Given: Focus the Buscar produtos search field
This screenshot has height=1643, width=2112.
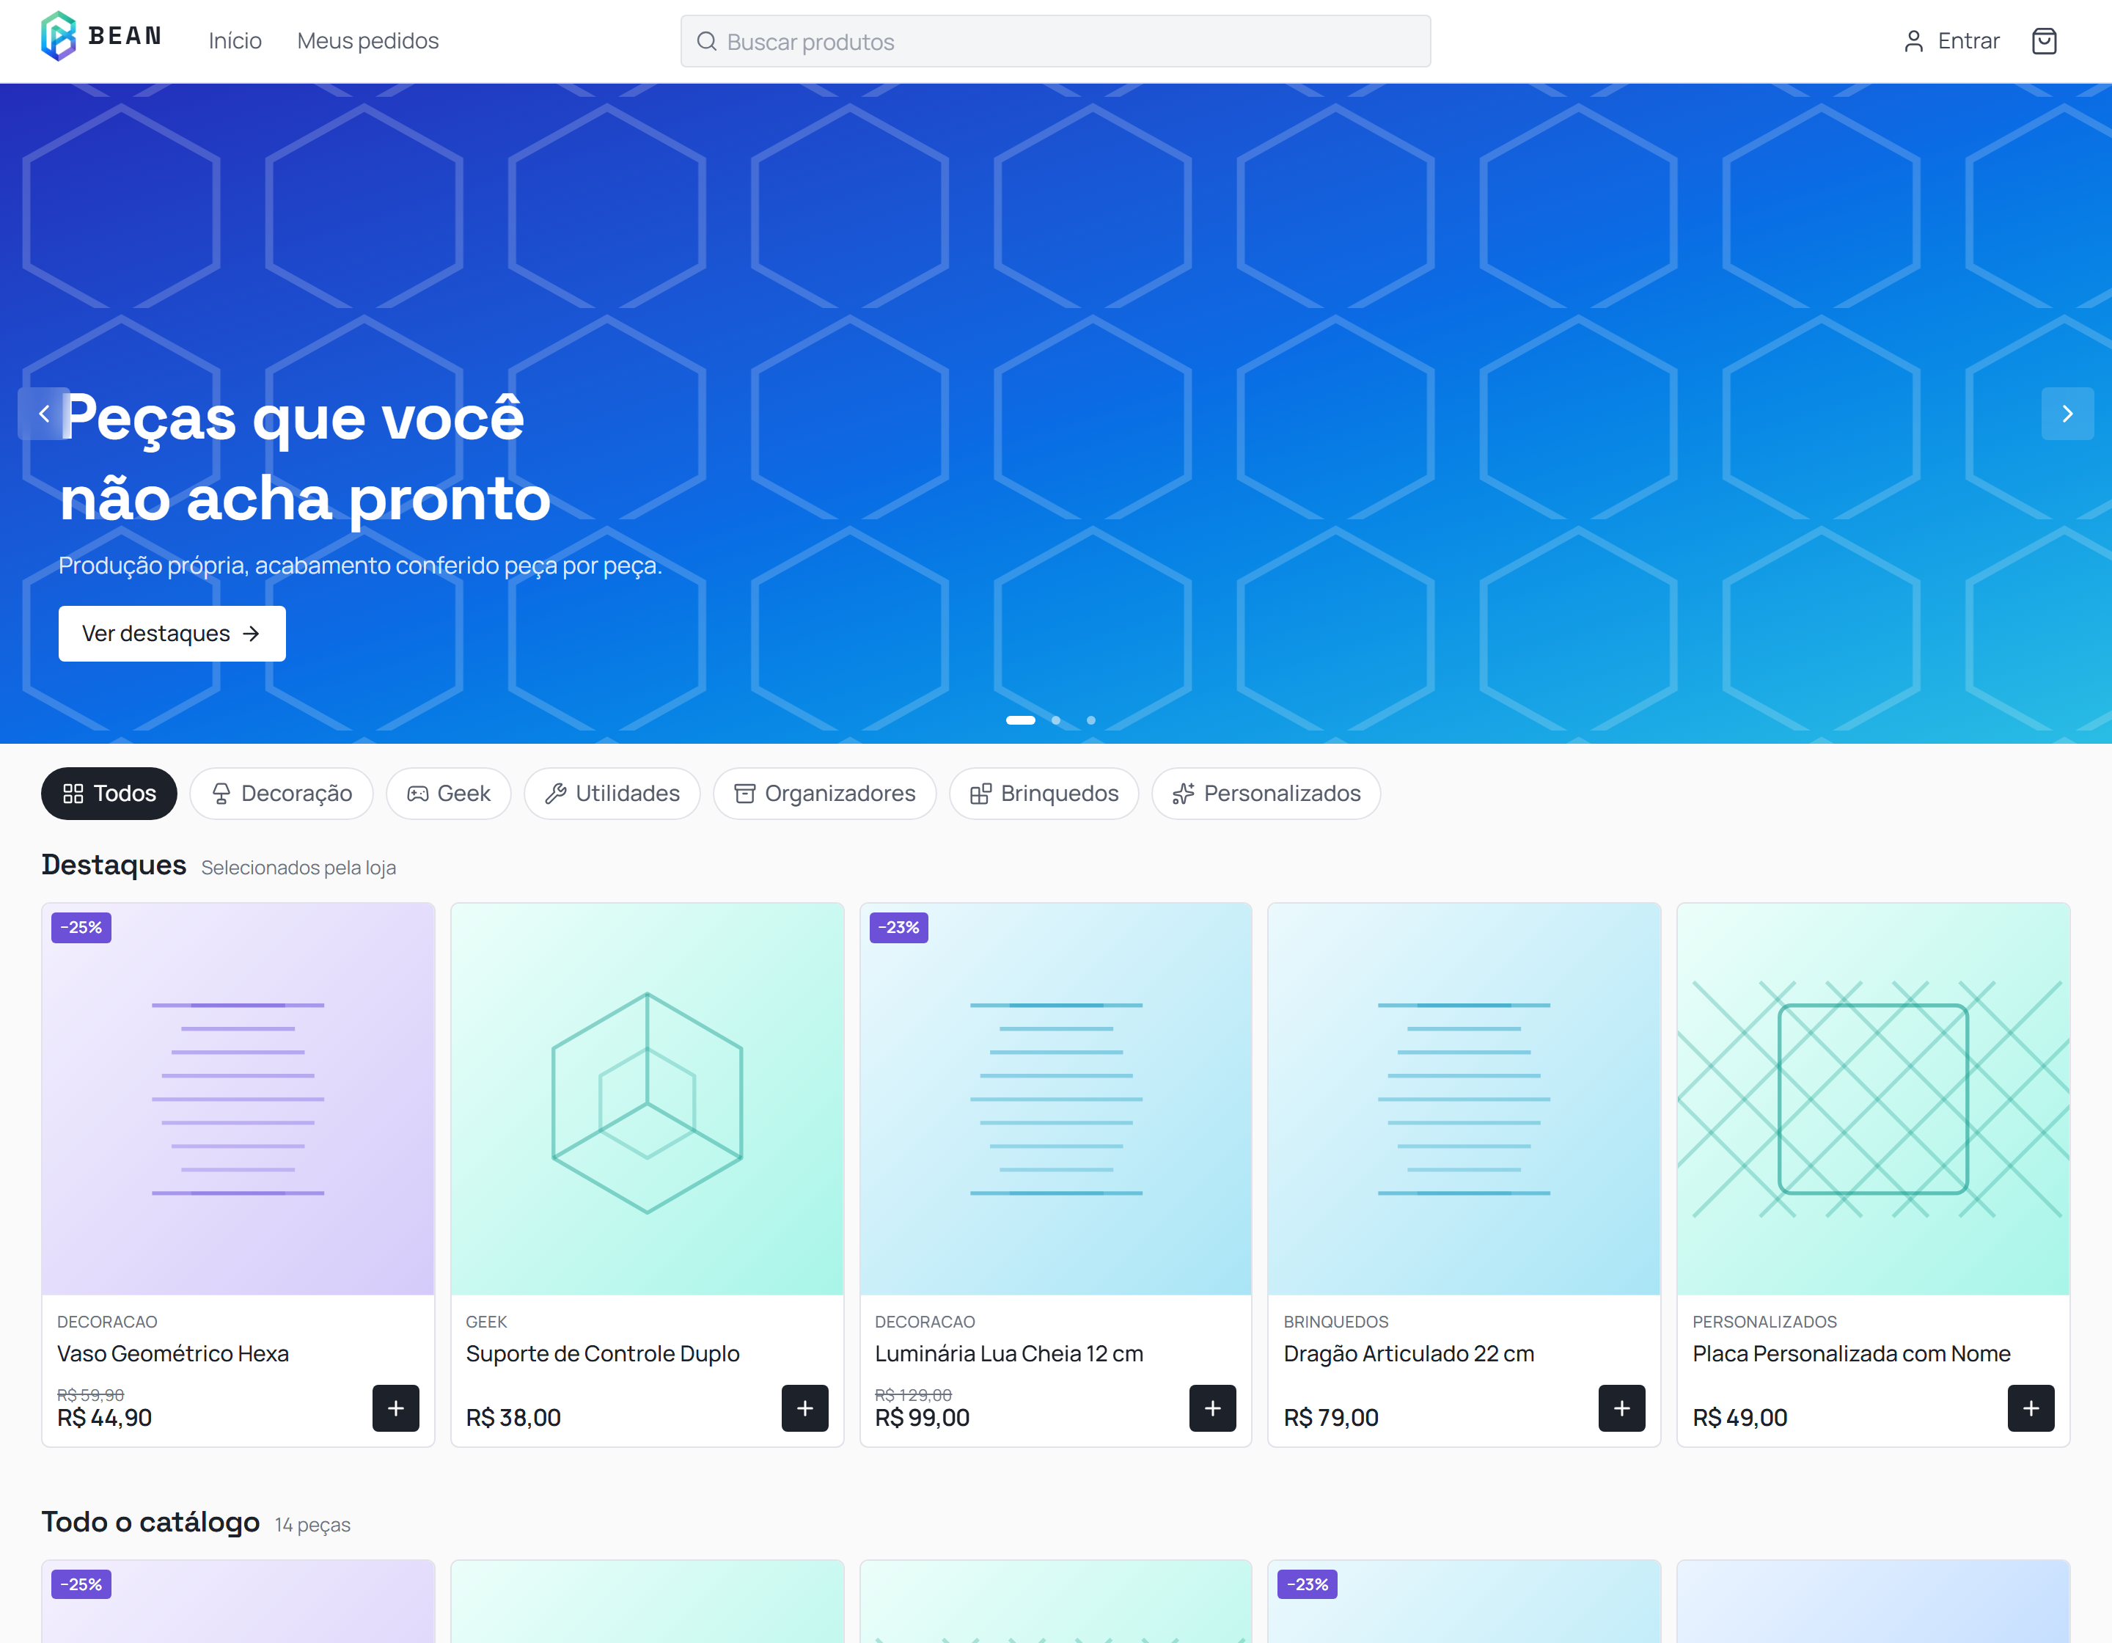Looking at the screenshot, I should click(x=1056, y=42).
